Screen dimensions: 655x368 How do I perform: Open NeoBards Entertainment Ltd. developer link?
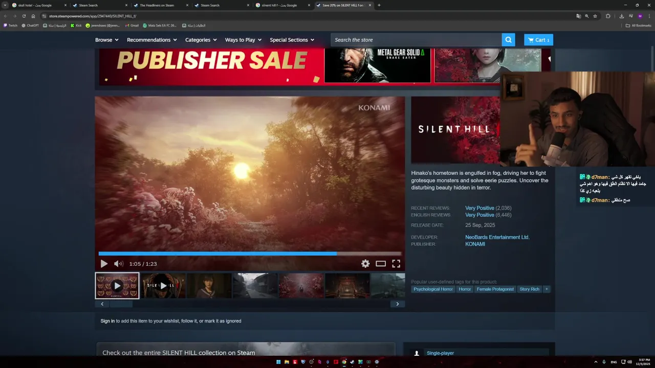coord(497,237)
